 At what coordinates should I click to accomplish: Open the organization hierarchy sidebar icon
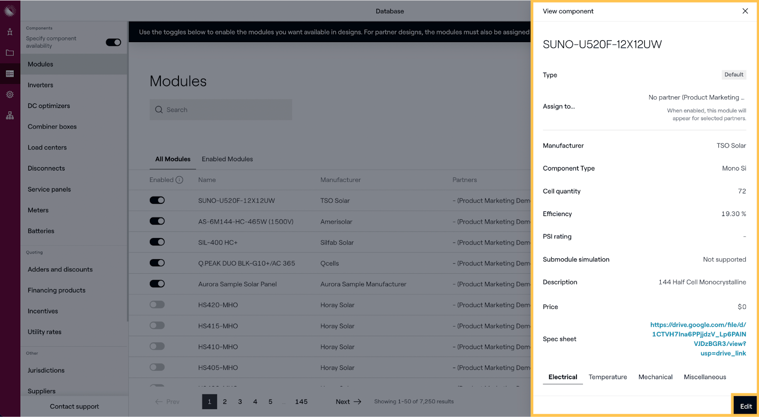(10, 115)
